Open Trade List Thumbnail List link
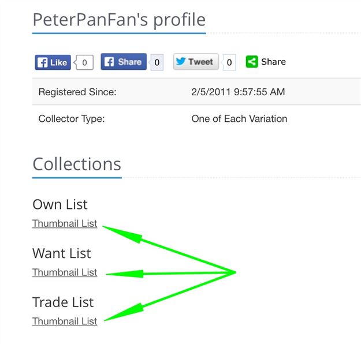 [65, 321]
